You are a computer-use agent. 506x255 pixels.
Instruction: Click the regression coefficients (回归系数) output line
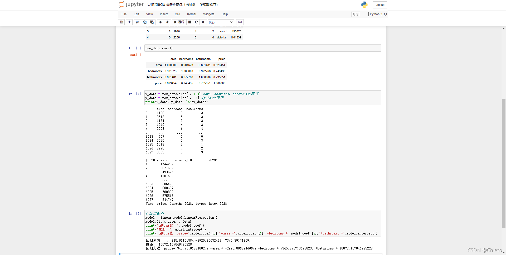coord(198,241)
